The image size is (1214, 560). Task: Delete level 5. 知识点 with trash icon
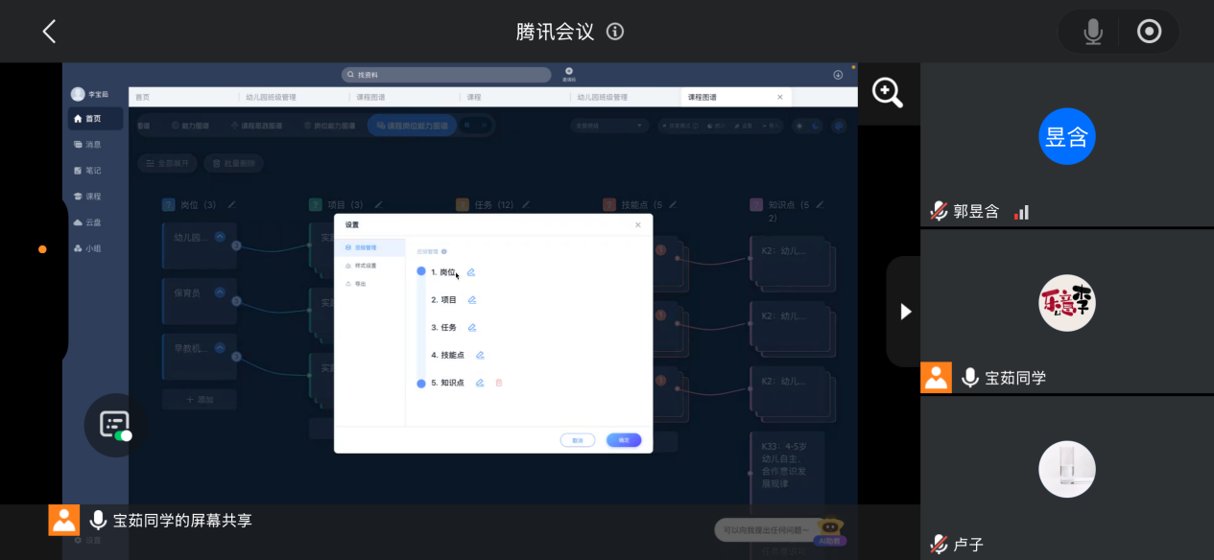[x=498, y=383]
